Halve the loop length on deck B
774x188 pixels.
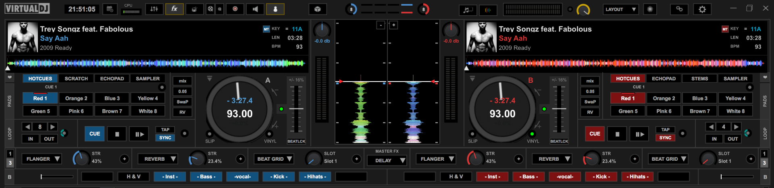tap(711, 127)
